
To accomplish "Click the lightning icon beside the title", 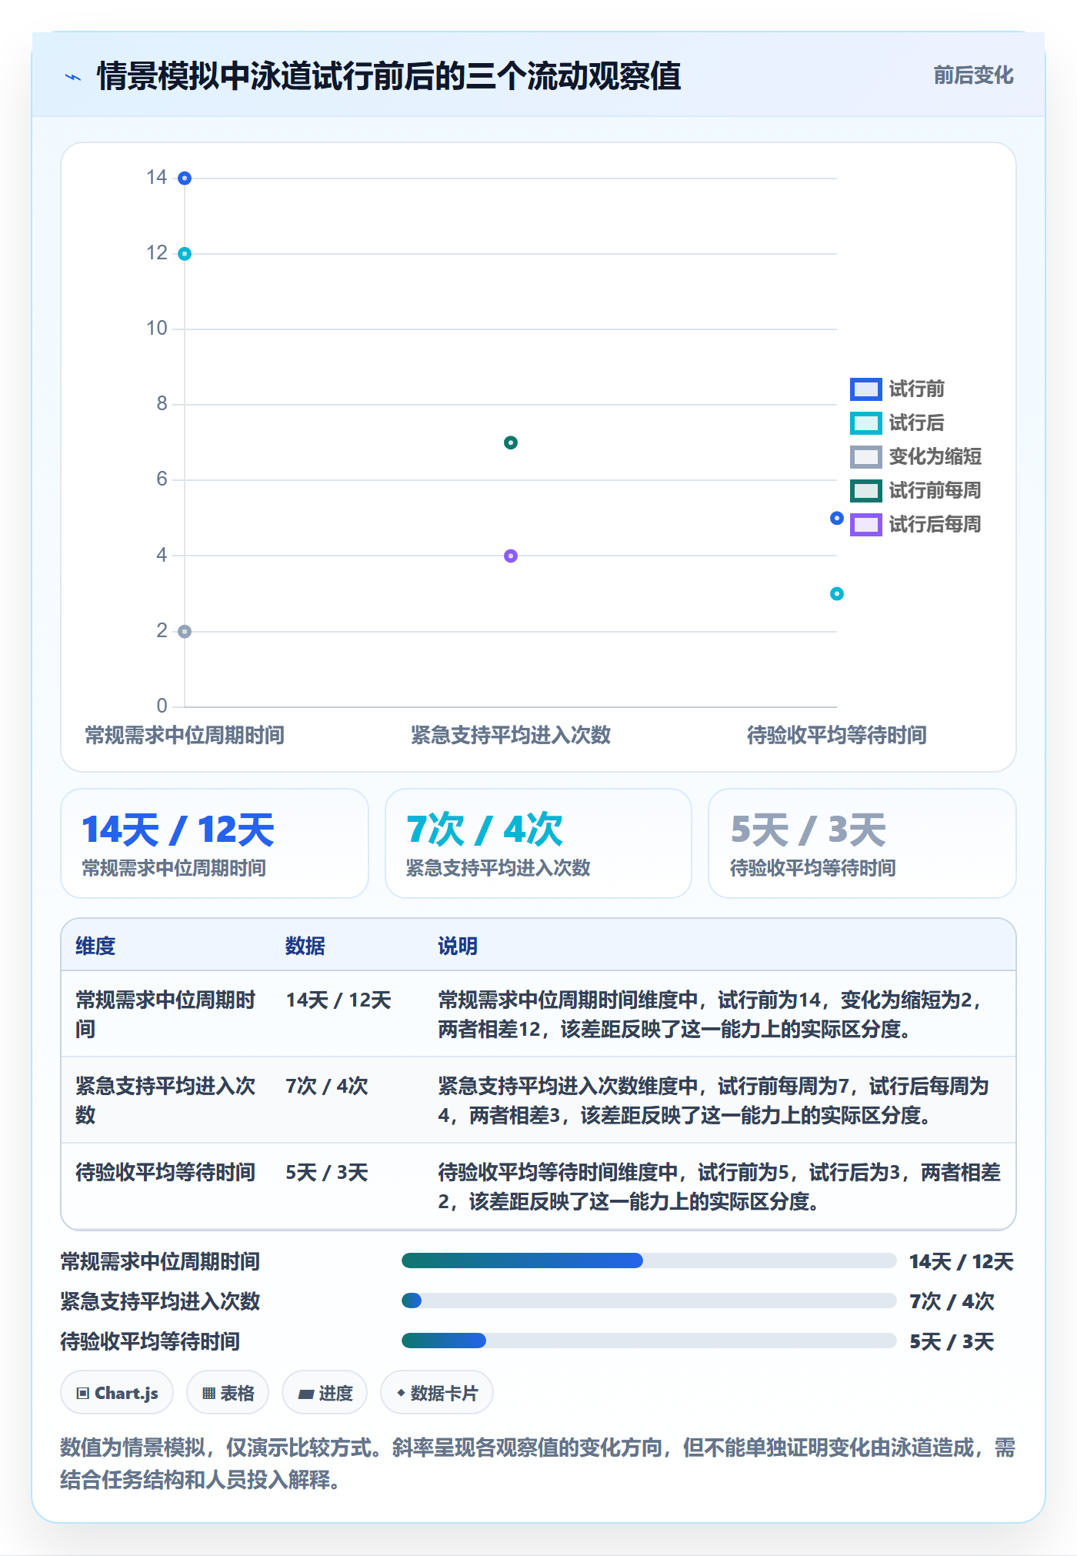I will [x=73, y=77].
